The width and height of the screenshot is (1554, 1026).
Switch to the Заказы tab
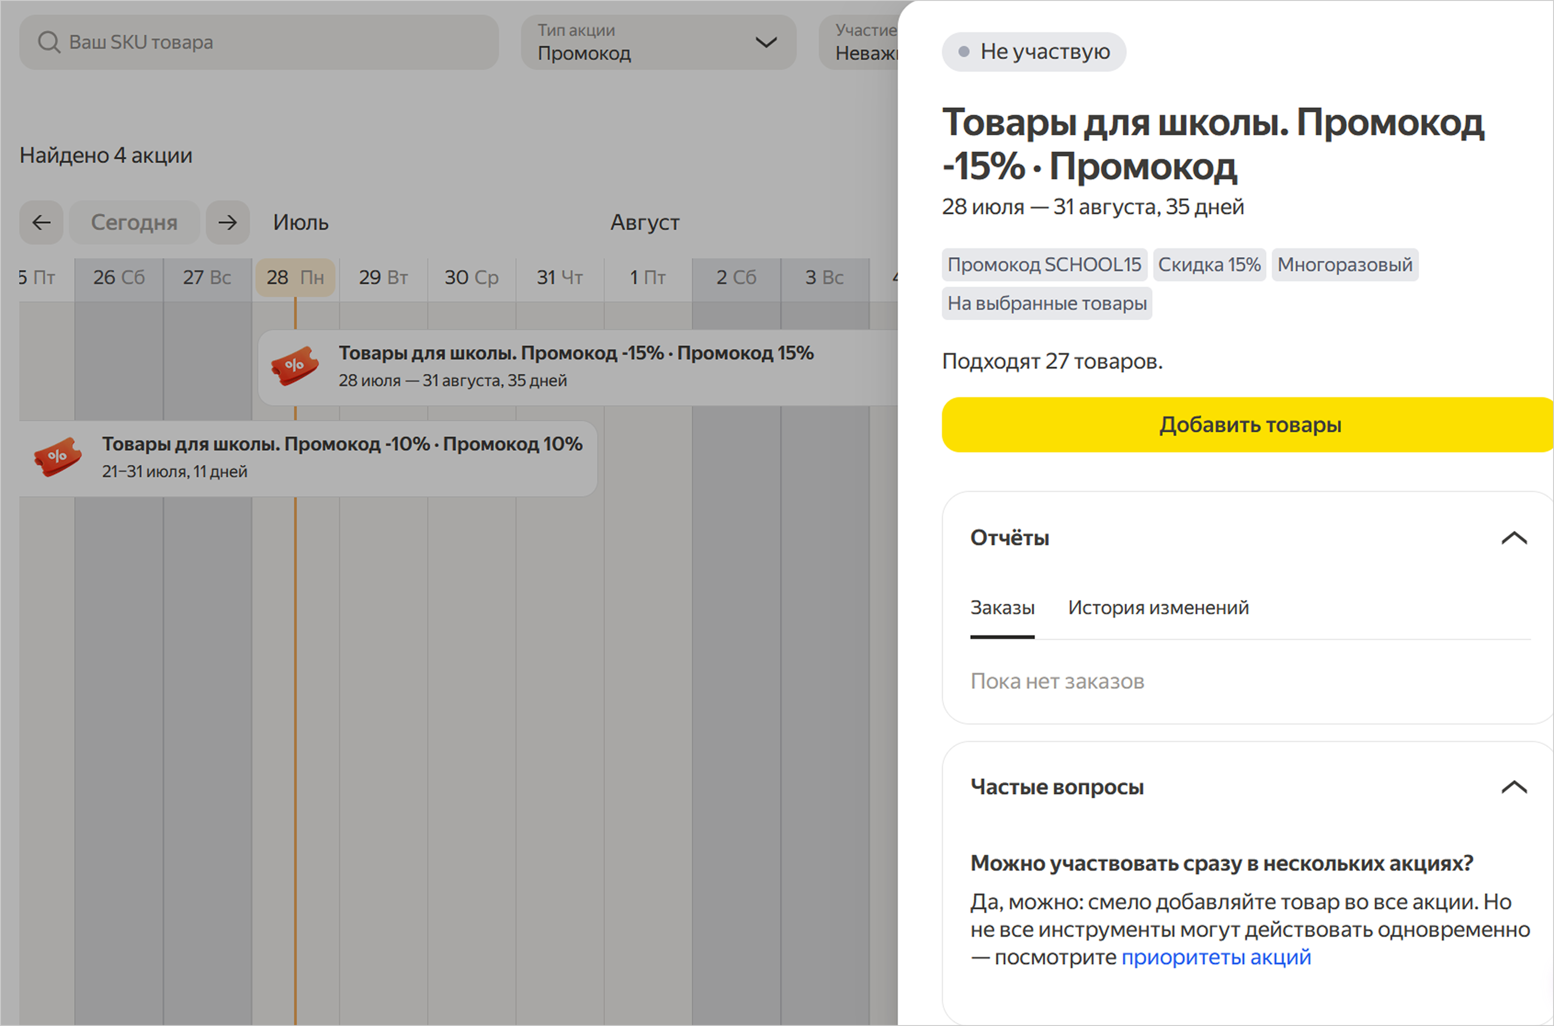[1002, 608]
